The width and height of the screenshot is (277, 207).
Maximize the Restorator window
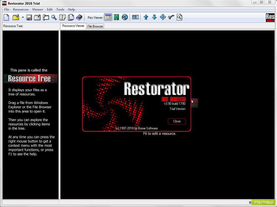262,2
